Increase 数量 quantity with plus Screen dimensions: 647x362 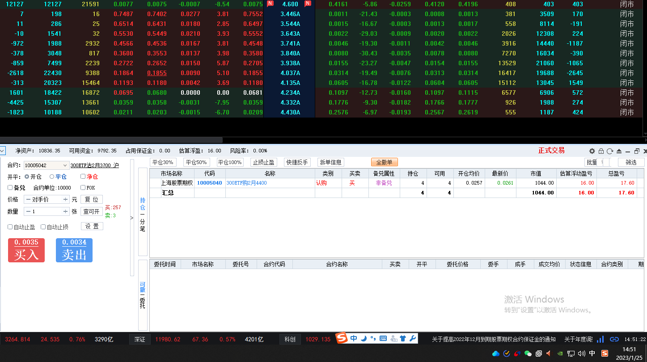[66, 211]
